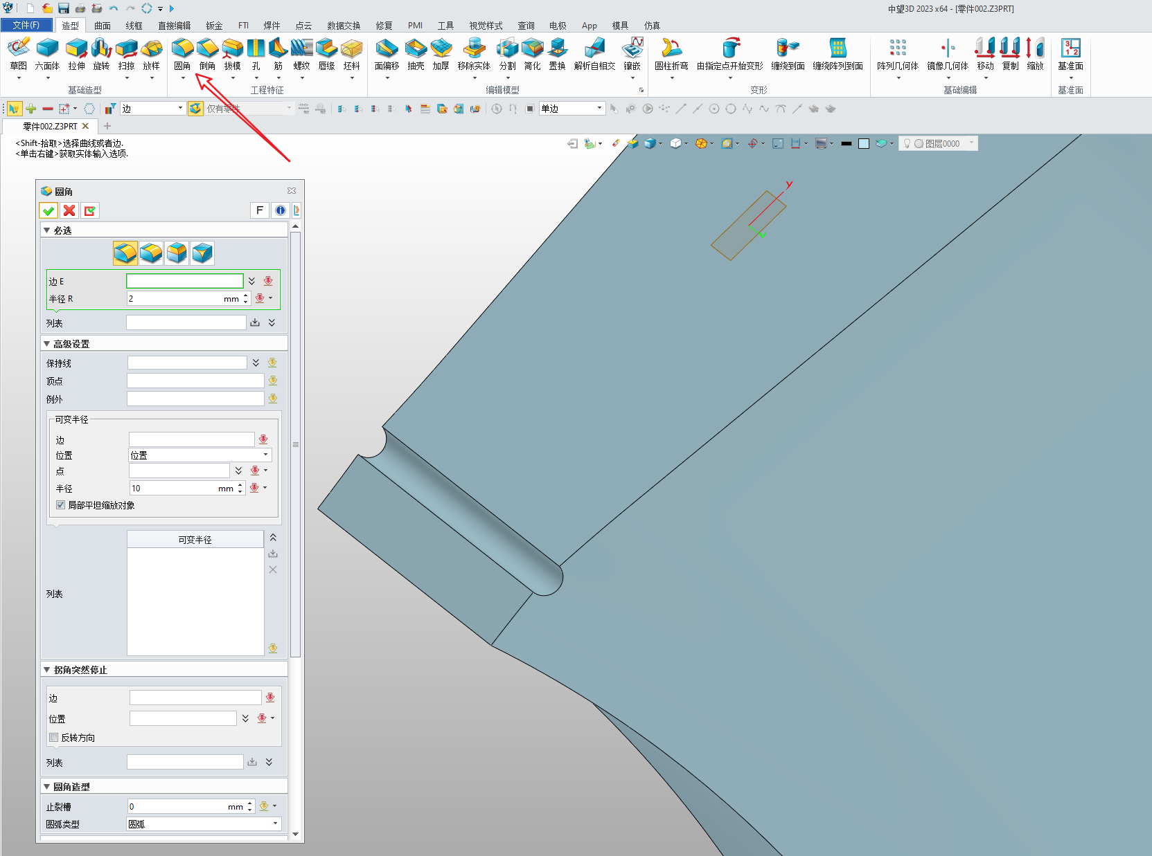
Task: Collapse the 高级设置 section
Action: point(47,344)
